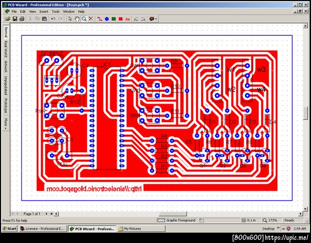Open the Insert menu
The image size is (311, 243).
coord(44,11)
